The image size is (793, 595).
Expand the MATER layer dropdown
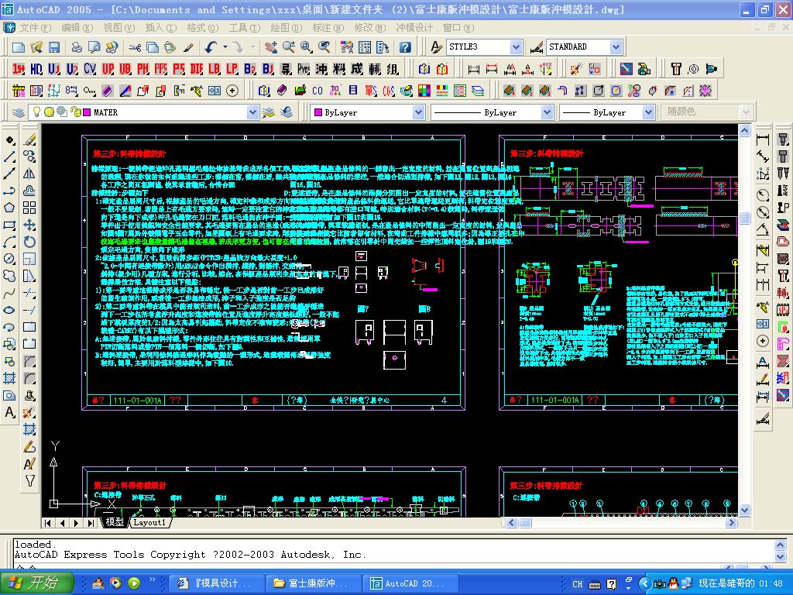(x=253, y=112)
